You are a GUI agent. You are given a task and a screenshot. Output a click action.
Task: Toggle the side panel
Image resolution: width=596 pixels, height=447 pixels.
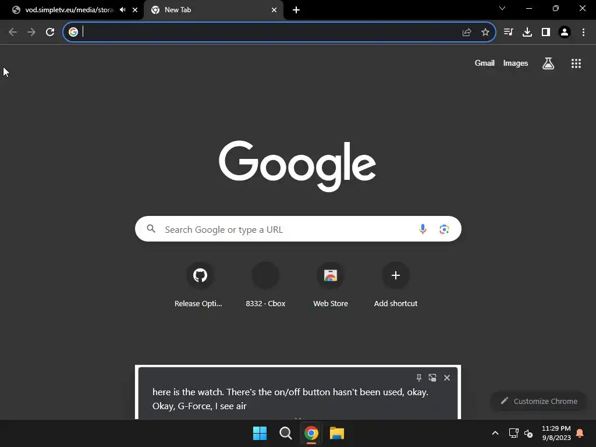pos(546,32)
